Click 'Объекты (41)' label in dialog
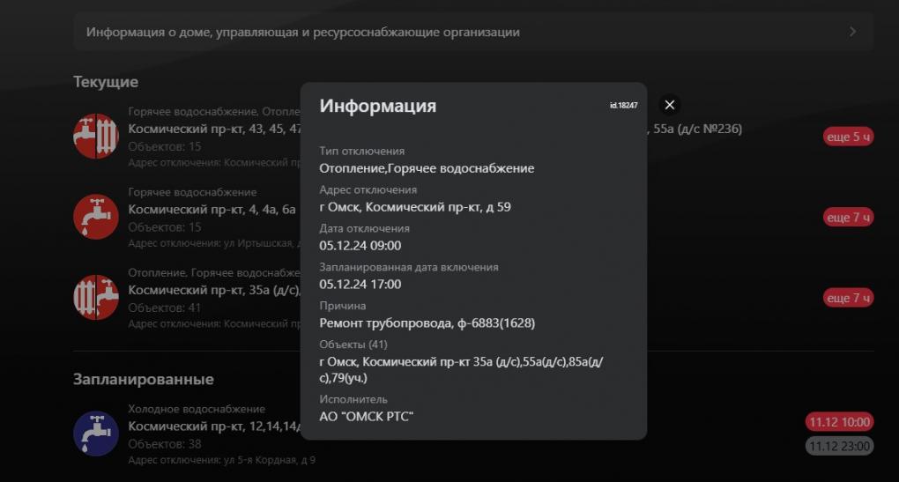This screenshot has height=482, width=899. (x=353, y=345)
